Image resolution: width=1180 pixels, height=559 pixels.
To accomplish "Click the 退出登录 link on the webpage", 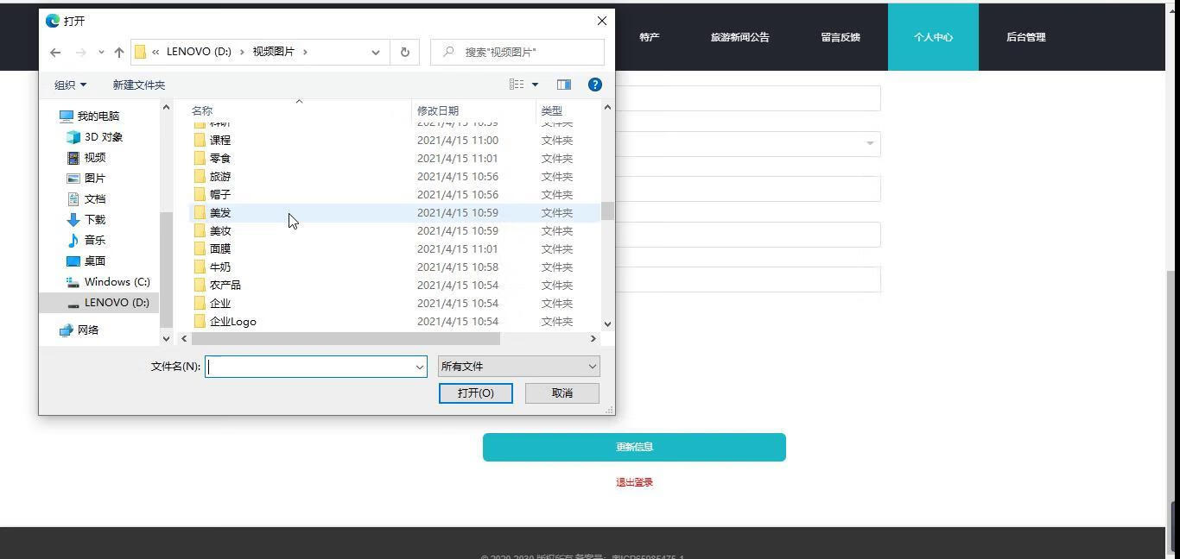I will (634, 482).
